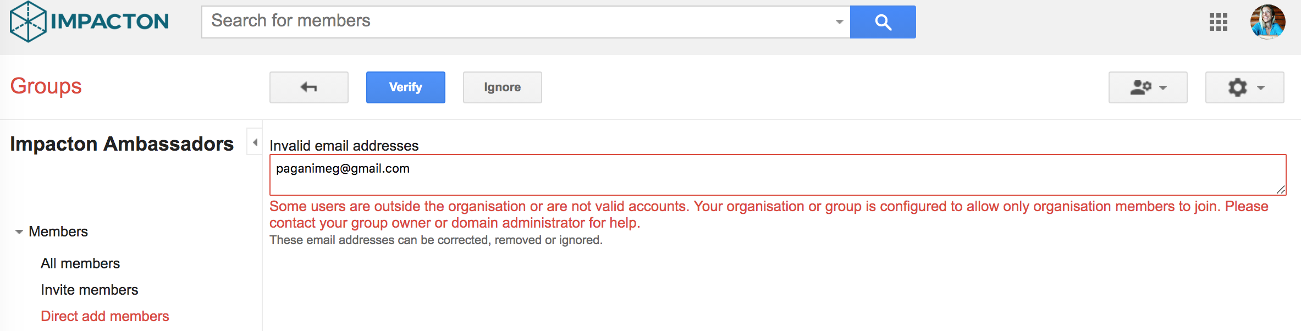Click the Impacton logo
Screen dimensions: 1301x331
pos(89,21)
